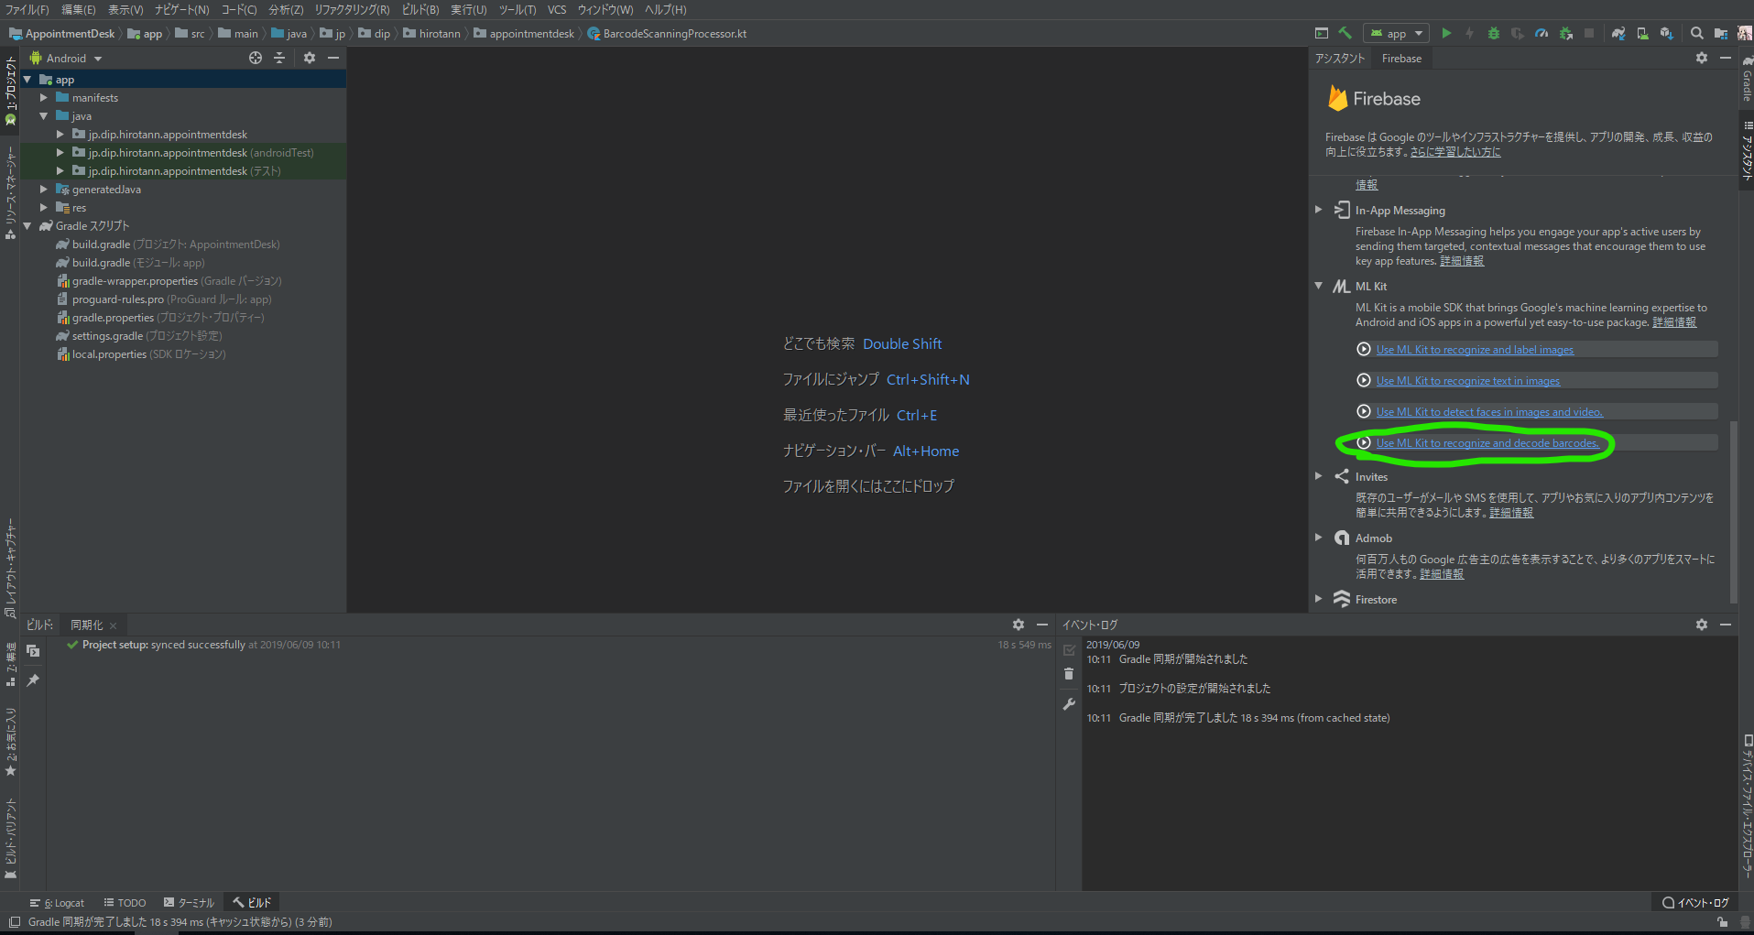Click the Search Everywhere magnifier icon
This screenshot has height=935, width=1754.
(1697, 33)
